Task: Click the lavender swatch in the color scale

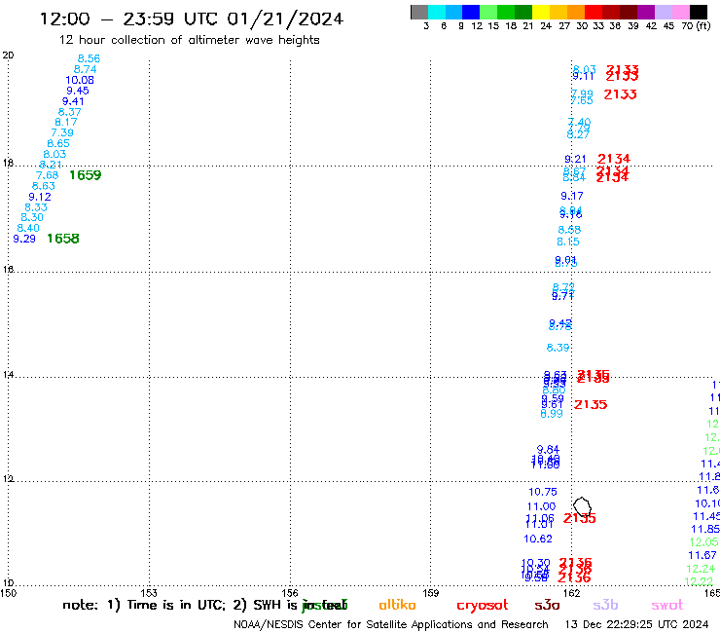Action: 664,12
